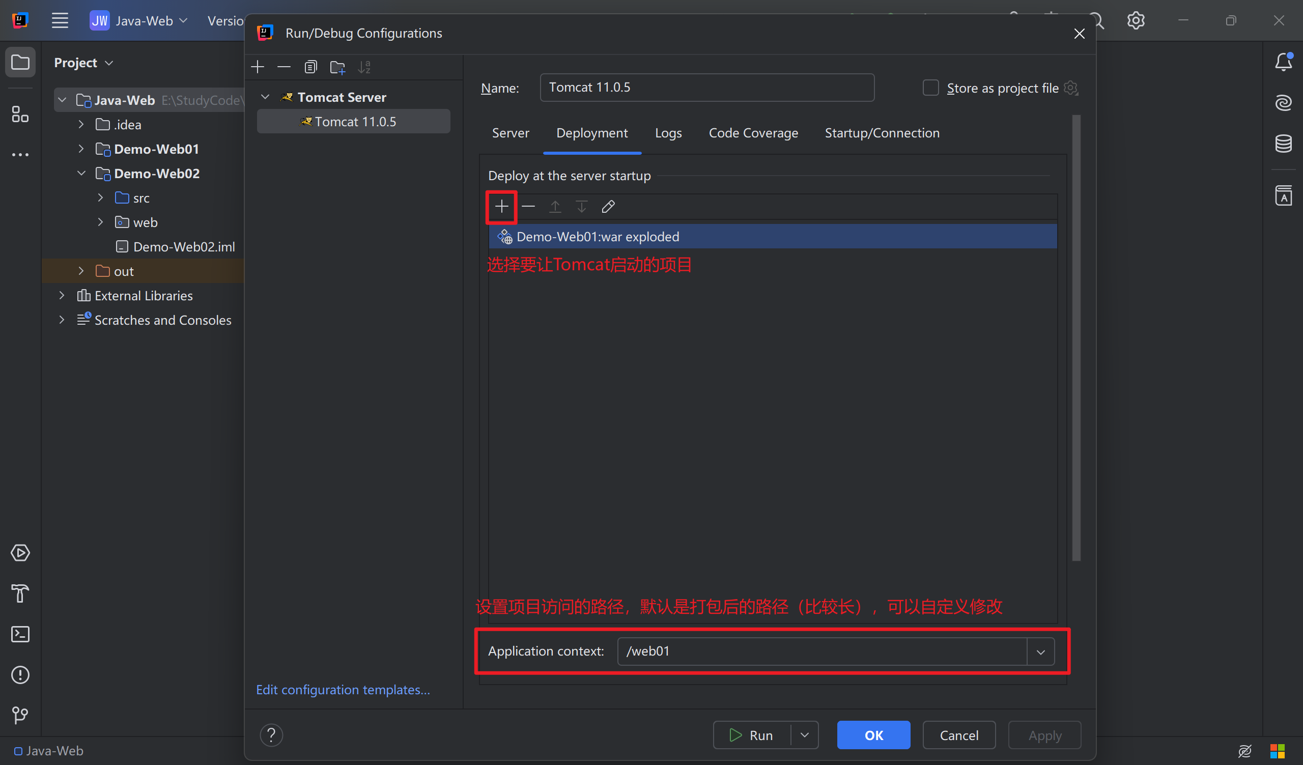The width and height of the screenshot is (1303, 765).
Task: Open the AI Assistant spiral icon
Action: click(x=1284, y=102)
